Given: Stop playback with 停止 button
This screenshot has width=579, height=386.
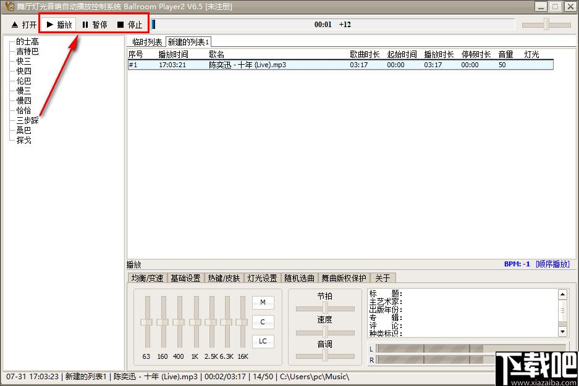Looking at the screenshot, I should tap(130, 25).
